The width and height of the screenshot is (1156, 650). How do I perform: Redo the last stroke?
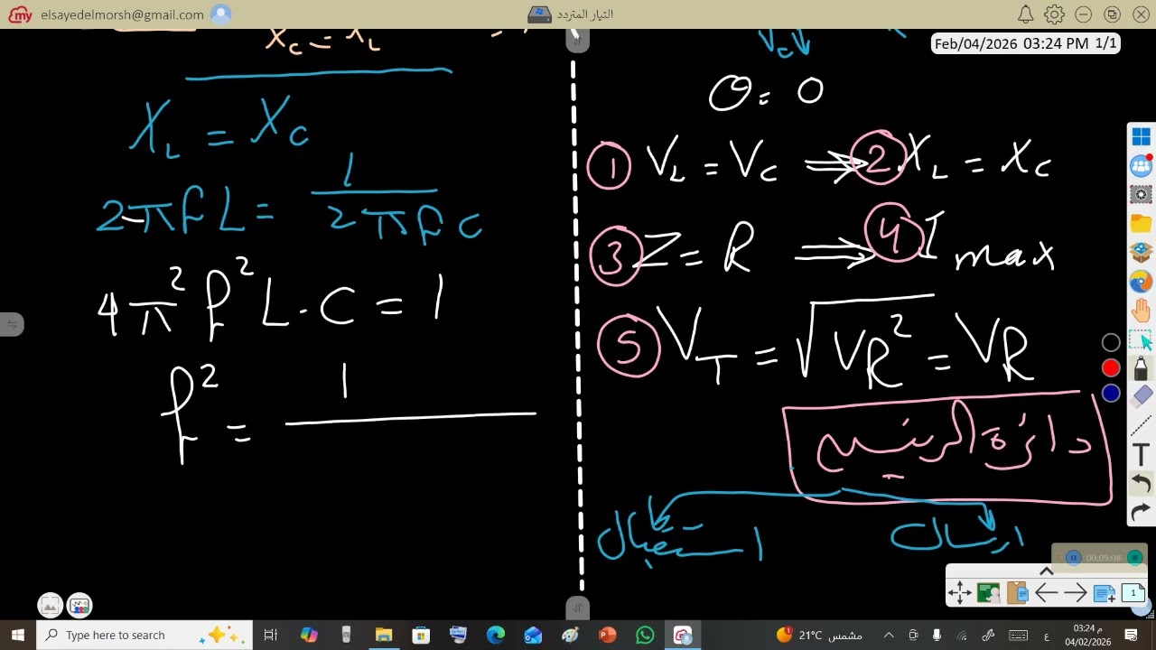tap(1141, 512)
